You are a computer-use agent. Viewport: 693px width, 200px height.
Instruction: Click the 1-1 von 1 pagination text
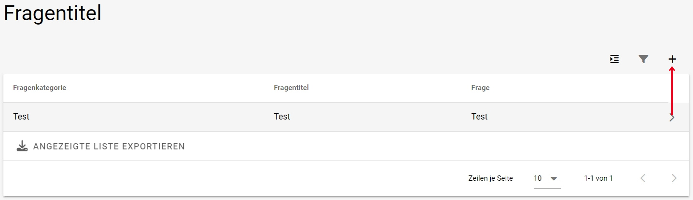[598, 178]
